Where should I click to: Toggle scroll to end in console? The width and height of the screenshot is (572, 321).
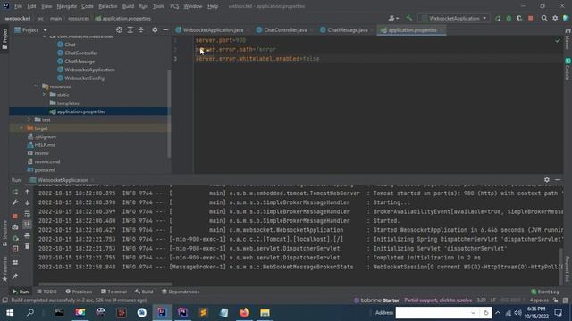[27, 225]
